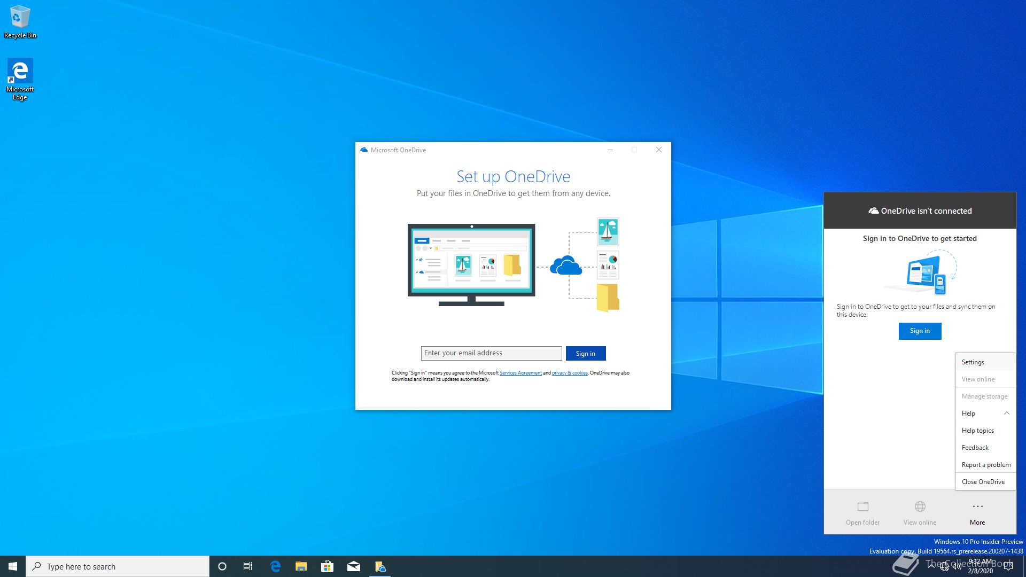Choose Settings from the More menu
1026x577 pixels.
tap(985, 362)
